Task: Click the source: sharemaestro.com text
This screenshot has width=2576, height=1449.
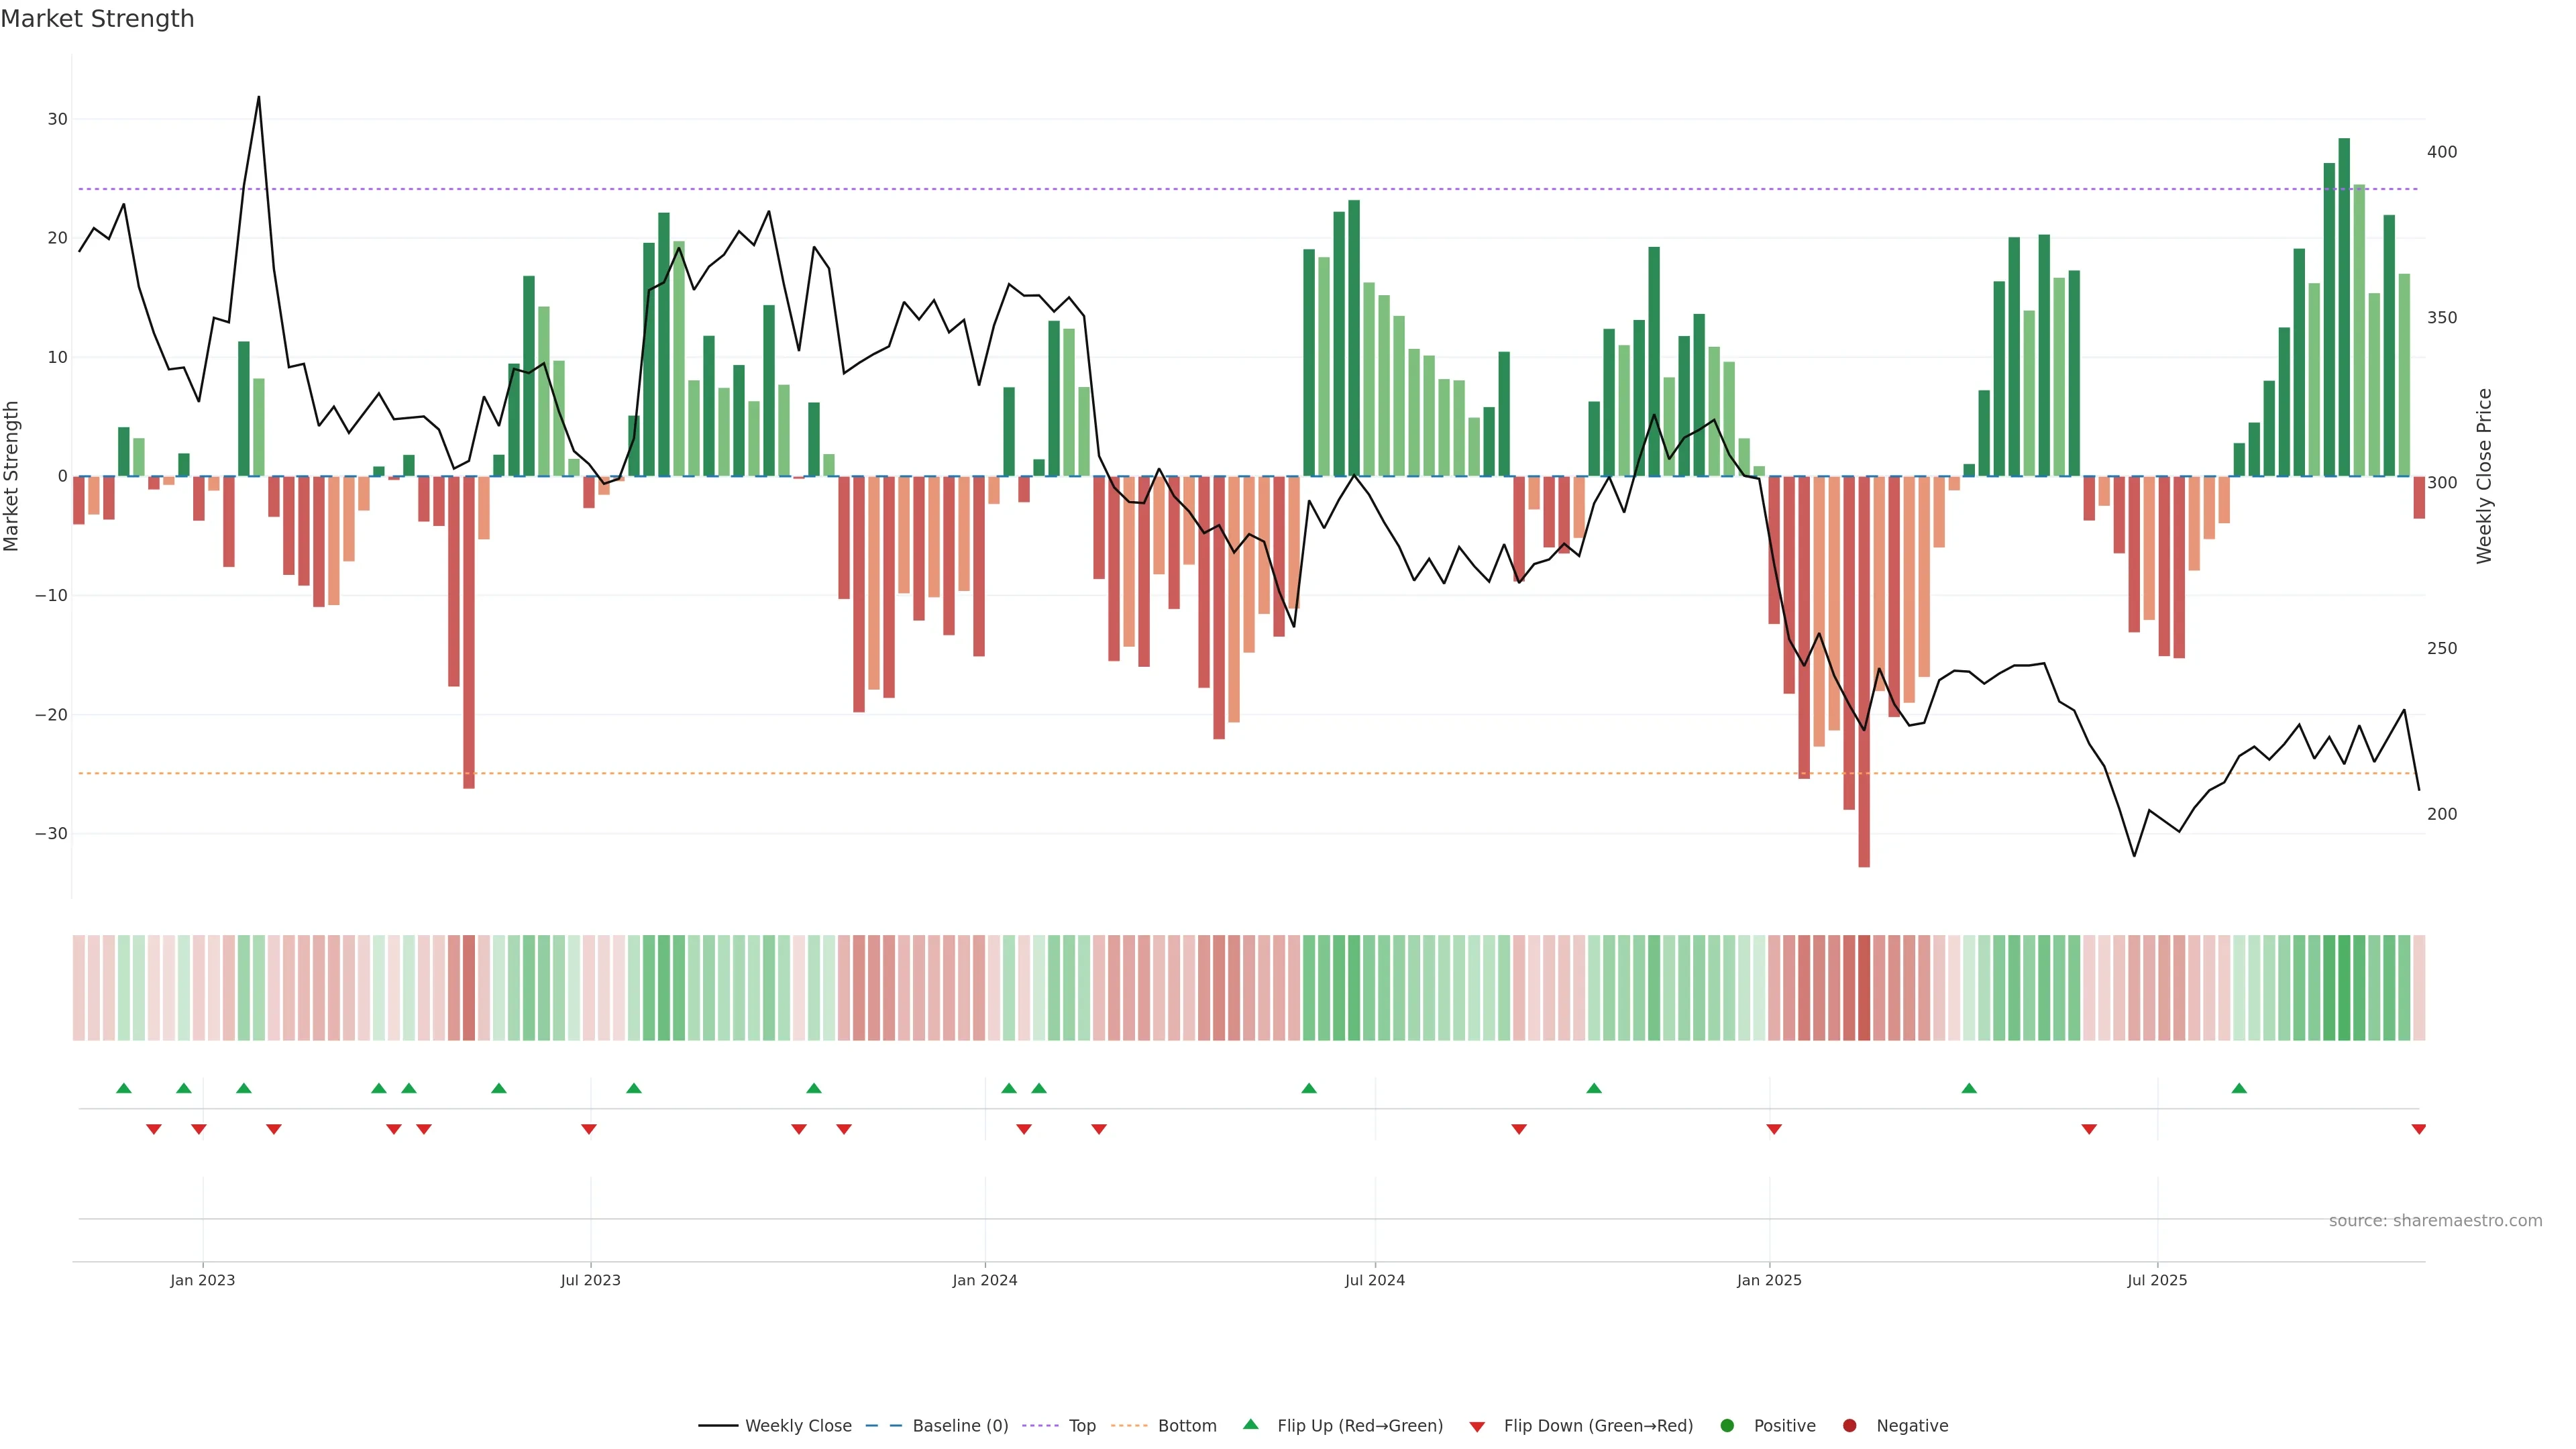Action: [2435, 1221]
